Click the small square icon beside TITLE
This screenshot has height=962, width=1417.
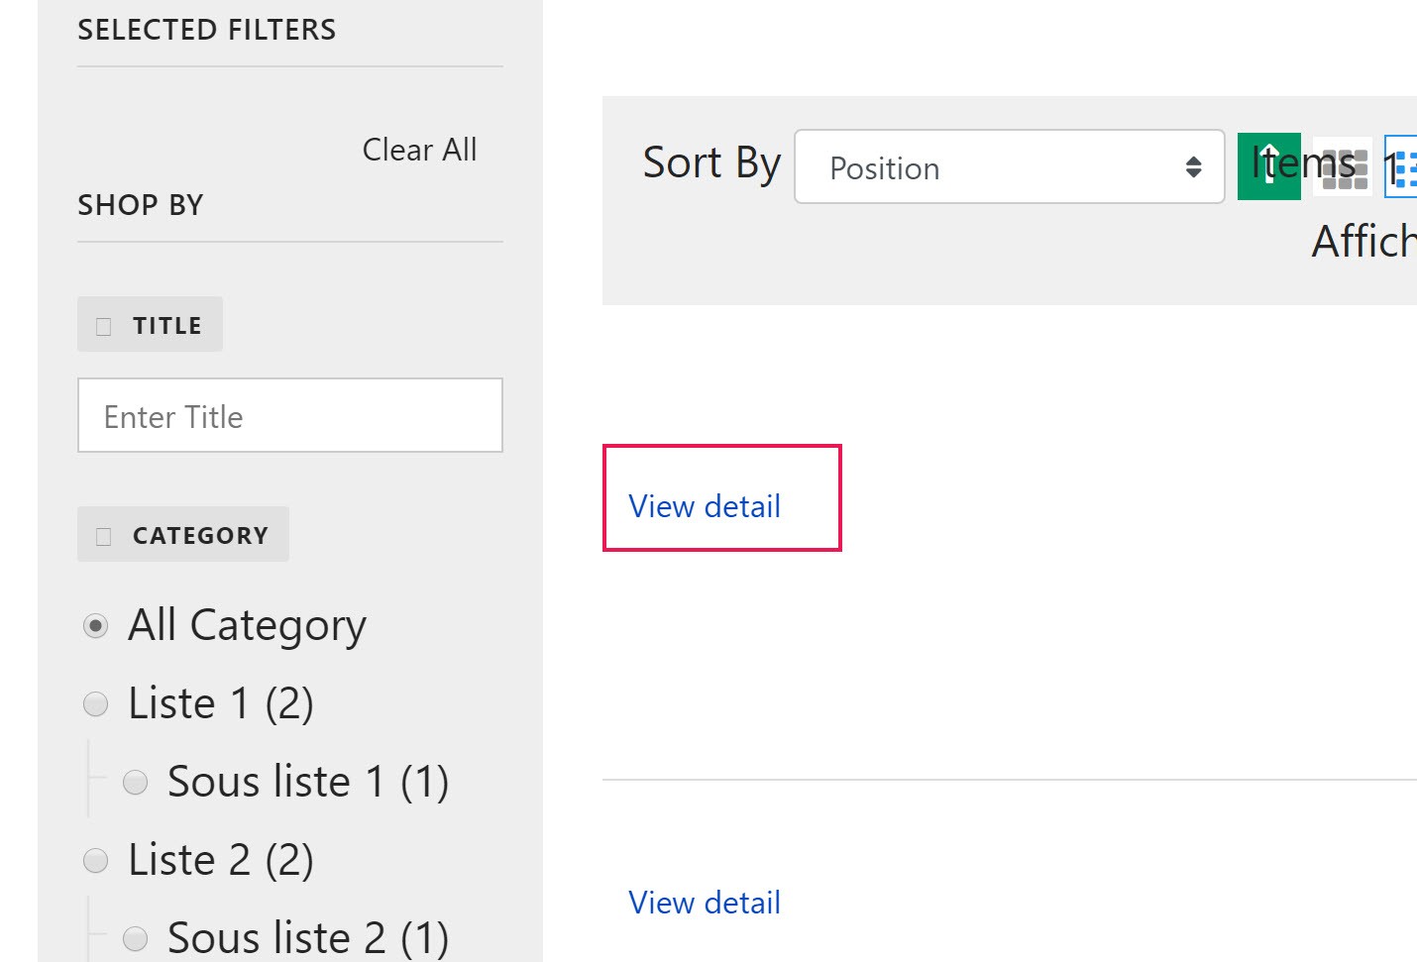coord(103,326)
